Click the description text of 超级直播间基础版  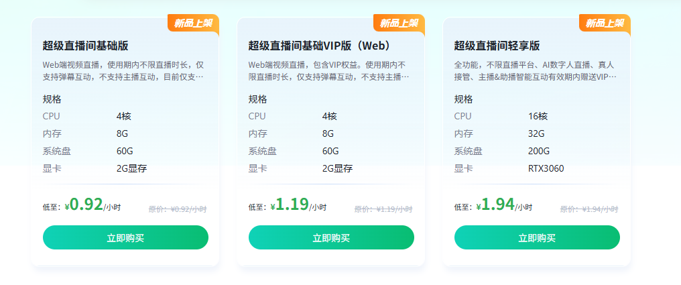click(123, 70)
